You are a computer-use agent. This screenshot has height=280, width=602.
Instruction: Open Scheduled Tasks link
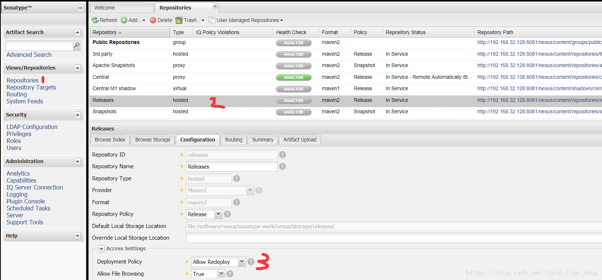[28, 208]
